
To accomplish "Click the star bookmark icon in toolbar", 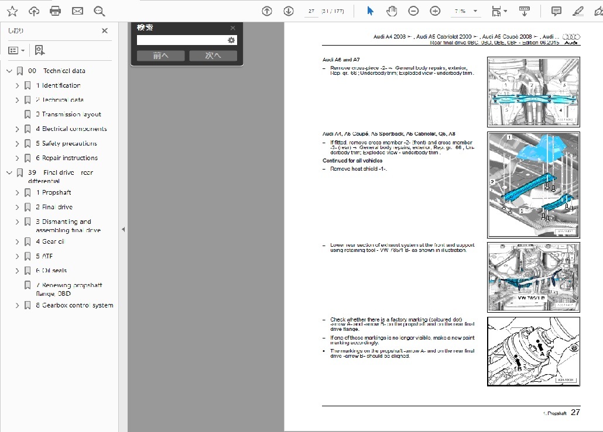I will click(x=12, y=11).
